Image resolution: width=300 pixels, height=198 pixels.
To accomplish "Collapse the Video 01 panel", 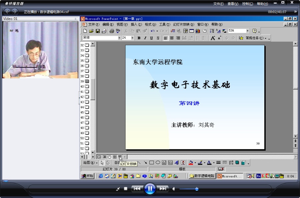I will 75,19.
